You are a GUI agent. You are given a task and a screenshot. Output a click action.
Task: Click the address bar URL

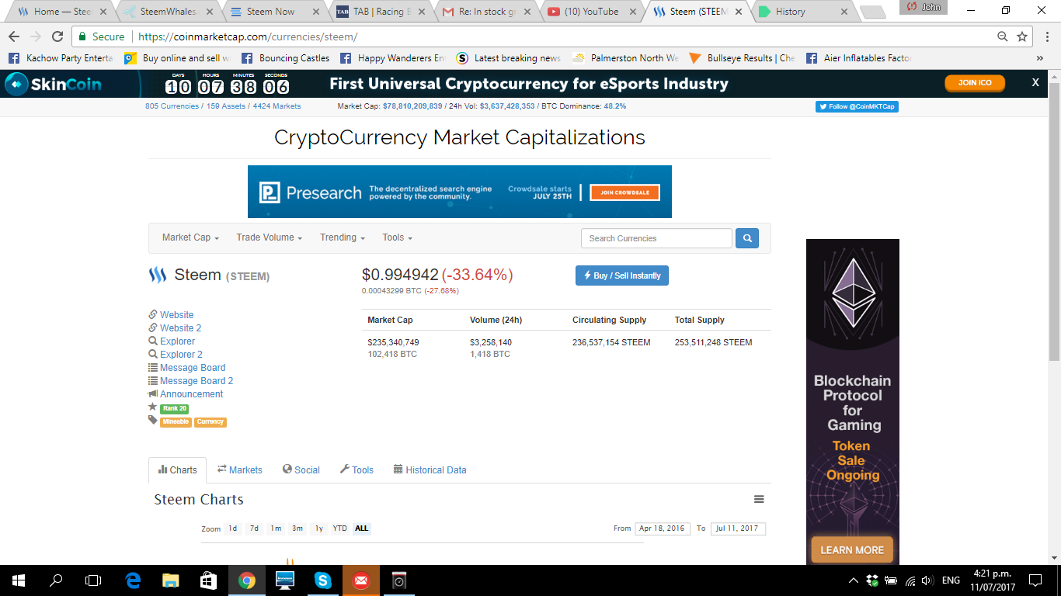(x=248, y=36)
